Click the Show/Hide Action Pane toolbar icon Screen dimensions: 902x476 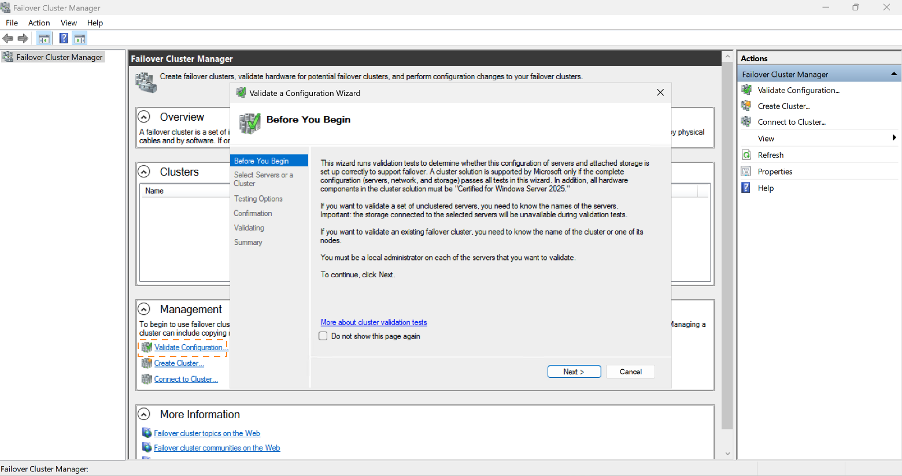(80, 39)
